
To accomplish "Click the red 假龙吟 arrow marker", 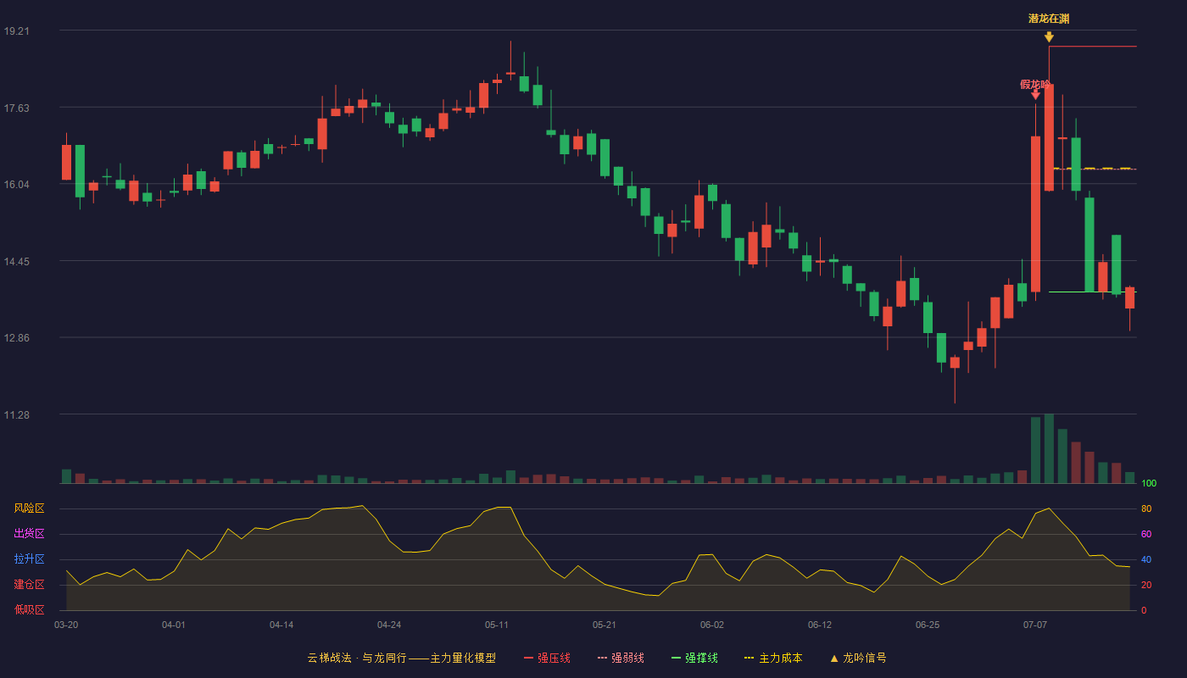I will pyautogui.click(x=1035, y=95).
